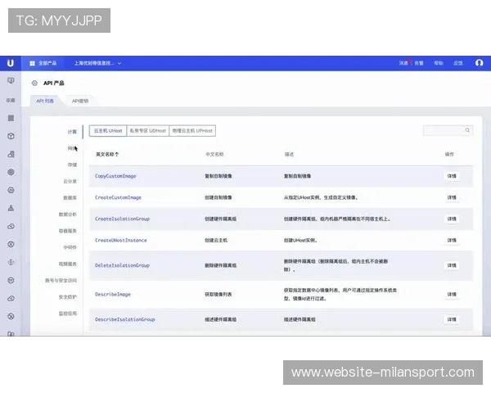Screen dimensions: 491x393
Task: Select the 存储 category
Action: click(x=72, y=165)
